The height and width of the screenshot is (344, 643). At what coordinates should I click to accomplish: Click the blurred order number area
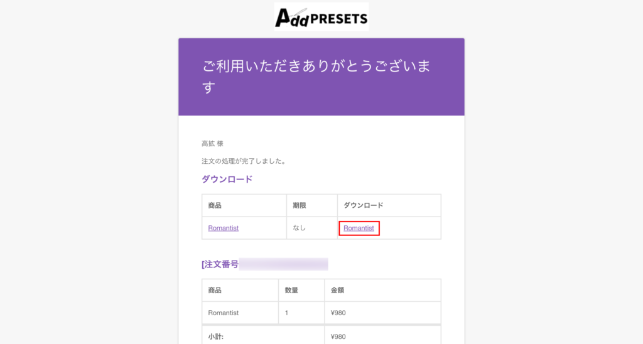pyautogui.click(x=283, y=264)
